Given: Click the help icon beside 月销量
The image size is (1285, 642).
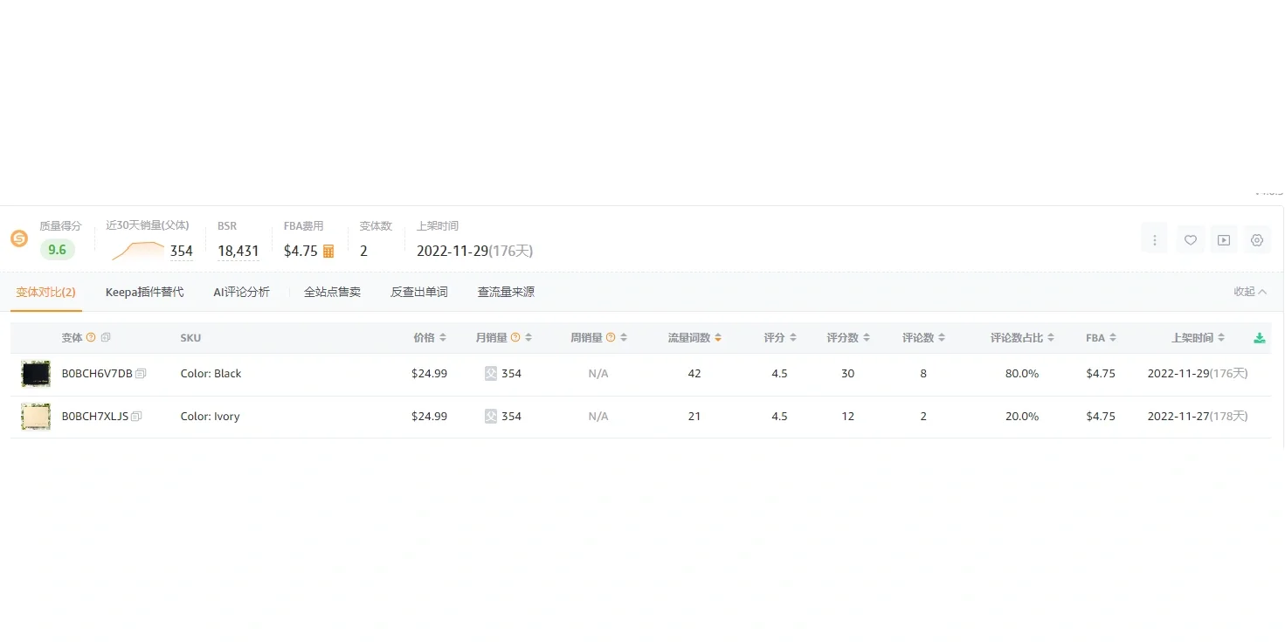Looking at the screenshot, I should [515, 338].
